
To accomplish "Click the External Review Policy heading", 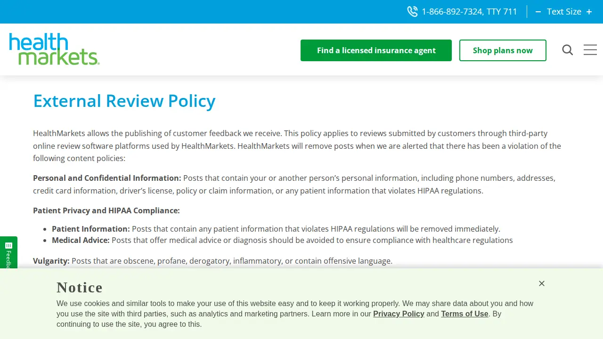I will [x=124, y=101].
